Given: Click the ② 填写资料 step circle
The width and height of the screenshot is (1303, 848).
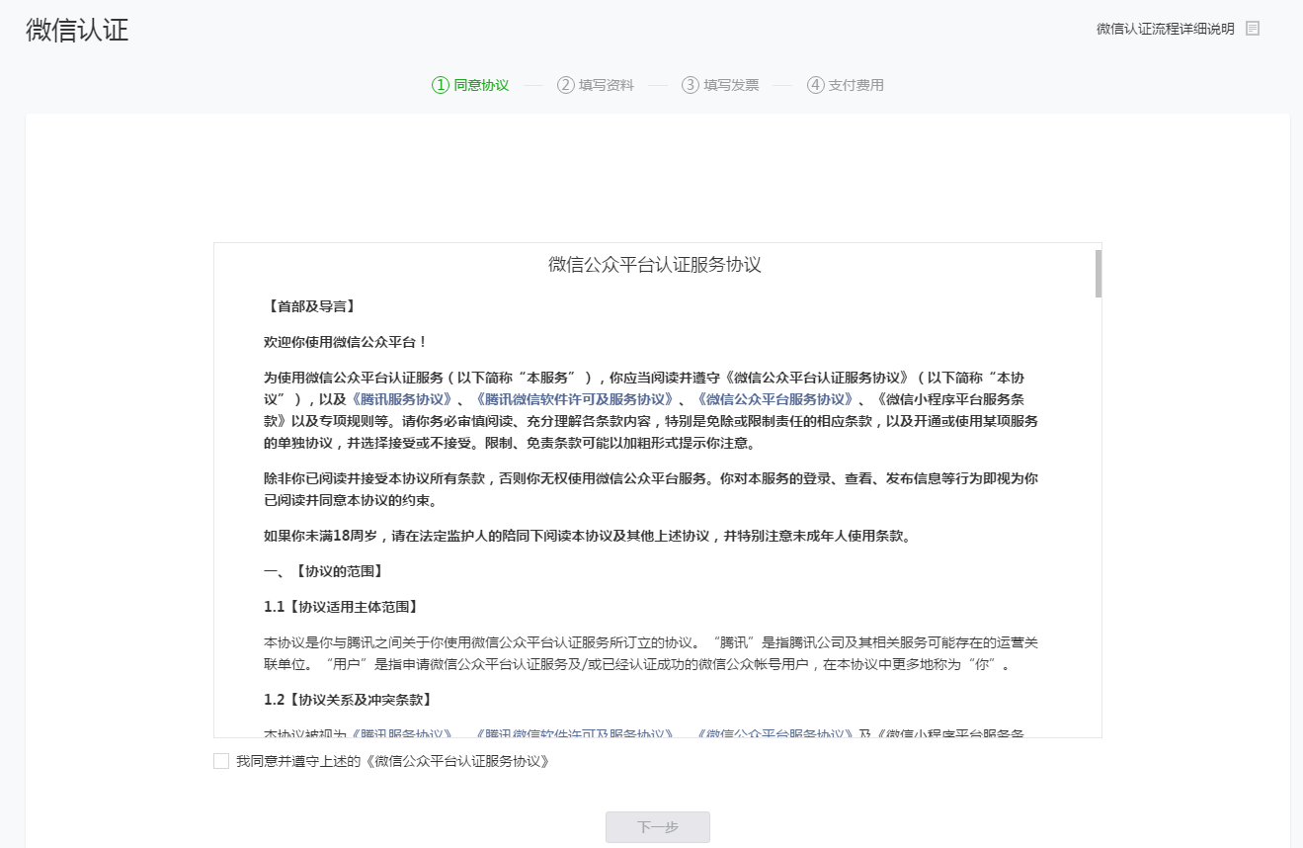Looking at the screenshot, I should click(563, 85).
